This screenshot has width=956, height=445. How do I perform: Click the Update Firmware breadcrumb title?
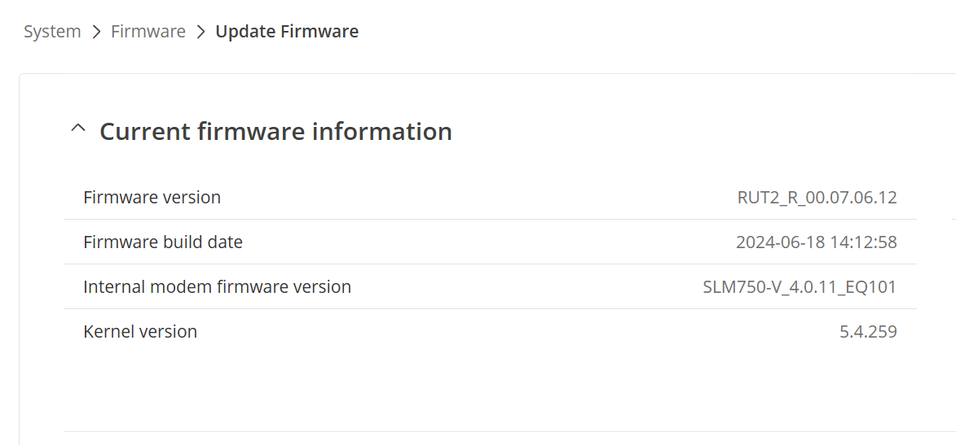287,32
